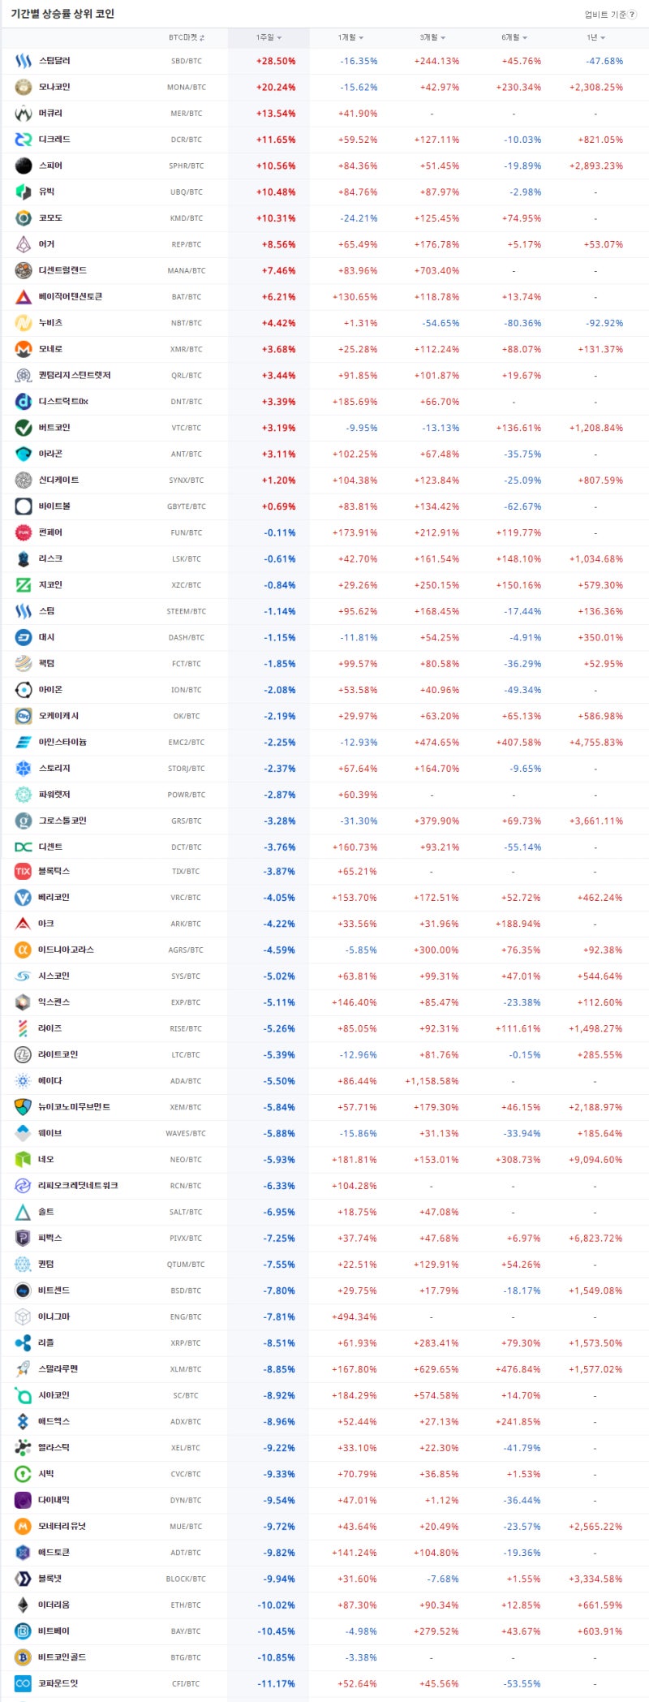Sort by 6개월 column header
649x1702 pixels.
pos(514,37)
